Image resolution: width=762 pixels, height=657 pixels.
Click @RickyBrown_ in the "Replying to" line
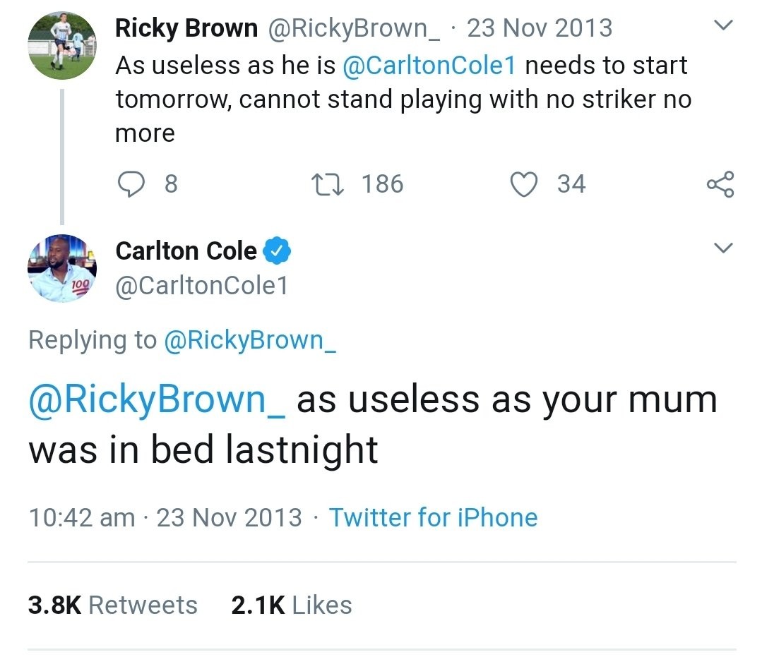click(249, 340)
